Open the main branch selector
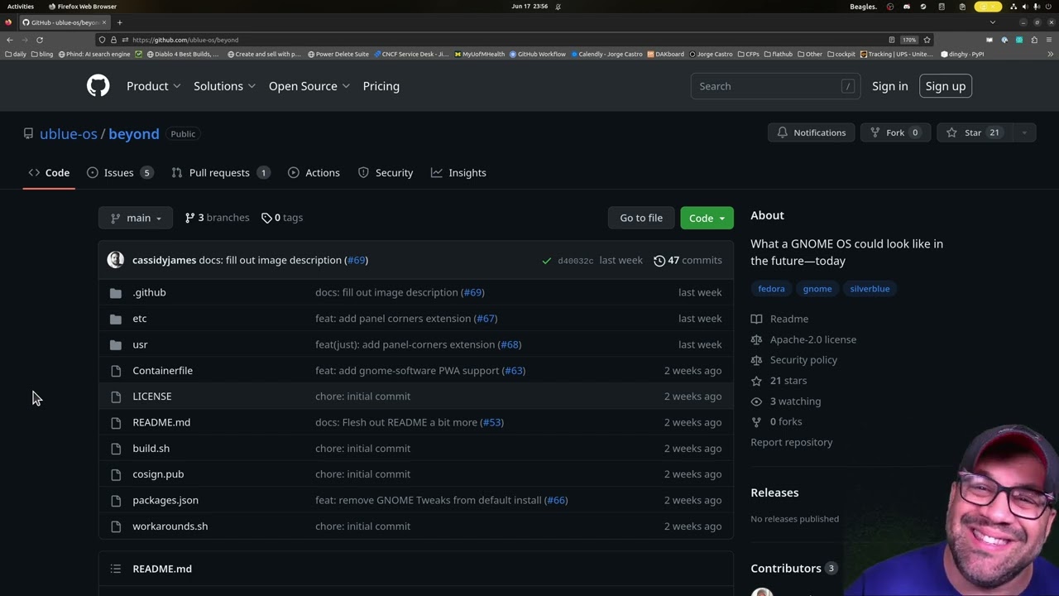1059x596 pixels. (x=136, y=218)
